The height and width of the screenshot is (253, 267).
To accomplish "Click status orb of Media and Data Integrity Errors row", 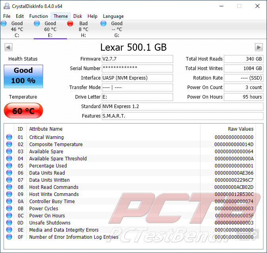I will pos(9,230).
